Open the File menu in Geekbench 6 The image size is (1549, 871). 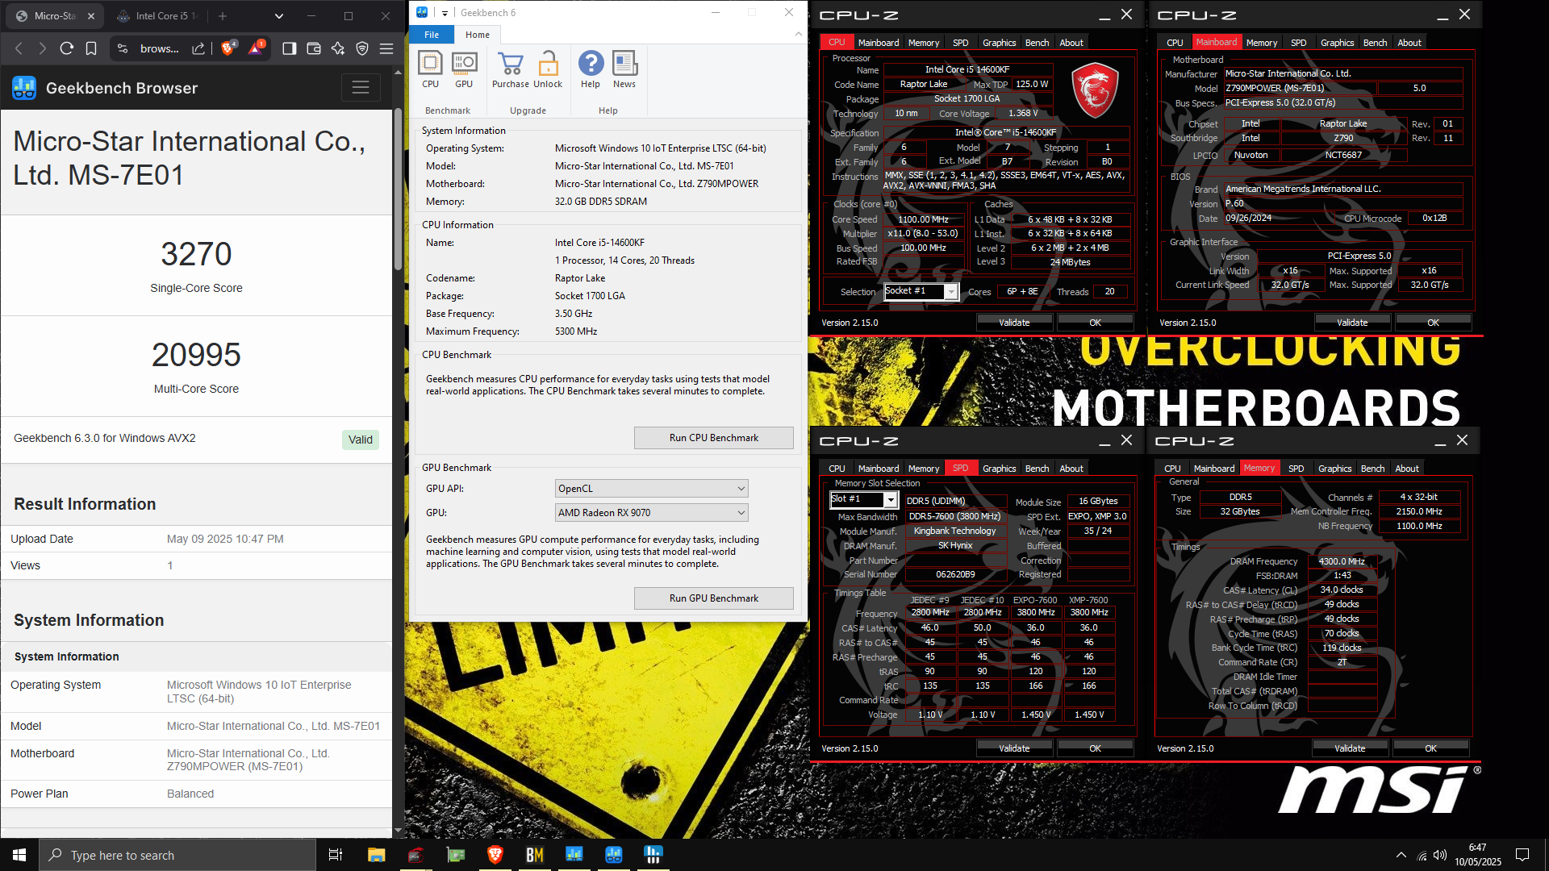432,35
